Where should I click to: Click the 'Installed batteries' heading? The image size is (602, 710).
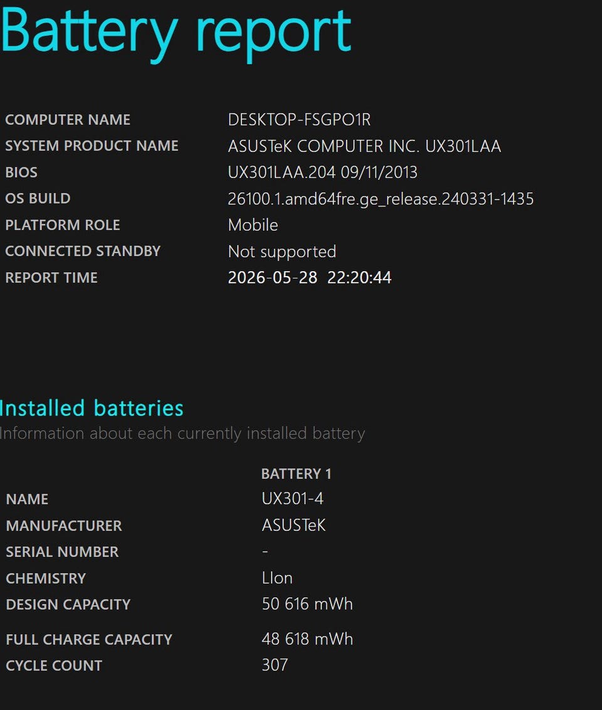tap(92, 408)
